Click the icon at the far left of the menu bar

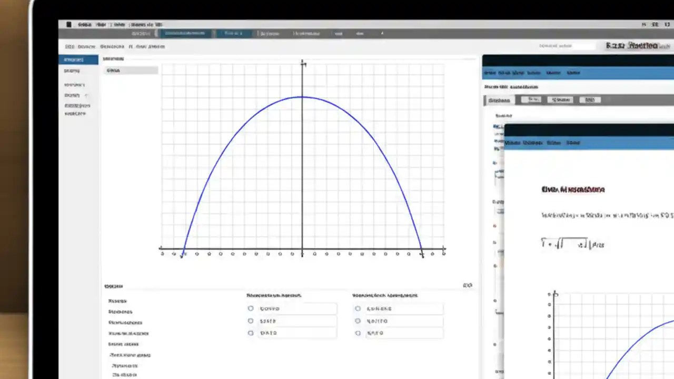tap(68, 24)
